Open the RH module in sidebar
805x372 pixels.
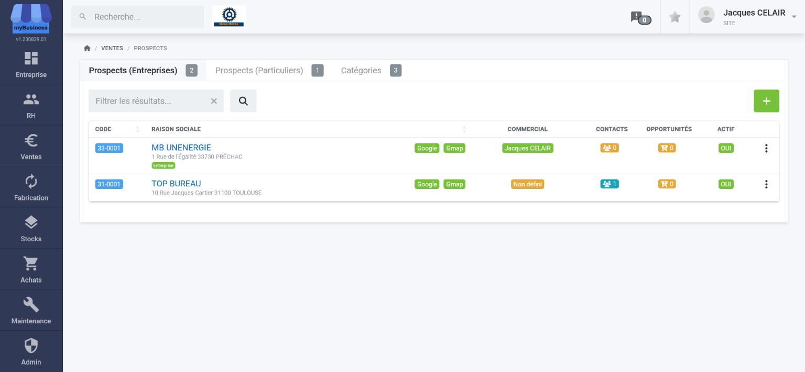[x=31, y=105]
